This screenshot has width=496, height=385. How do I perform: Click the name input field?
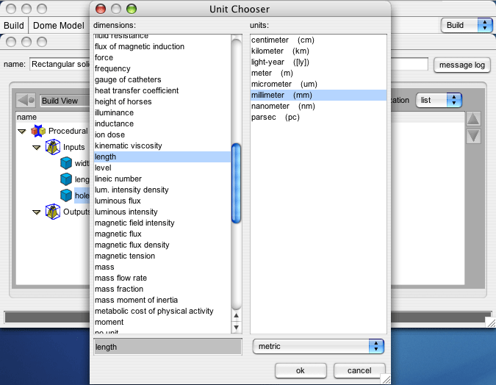pos(60,64)
